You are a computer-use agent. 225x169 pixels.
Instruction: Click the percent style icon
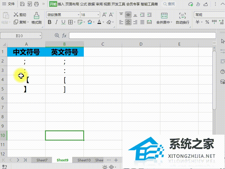pos(207,22)
